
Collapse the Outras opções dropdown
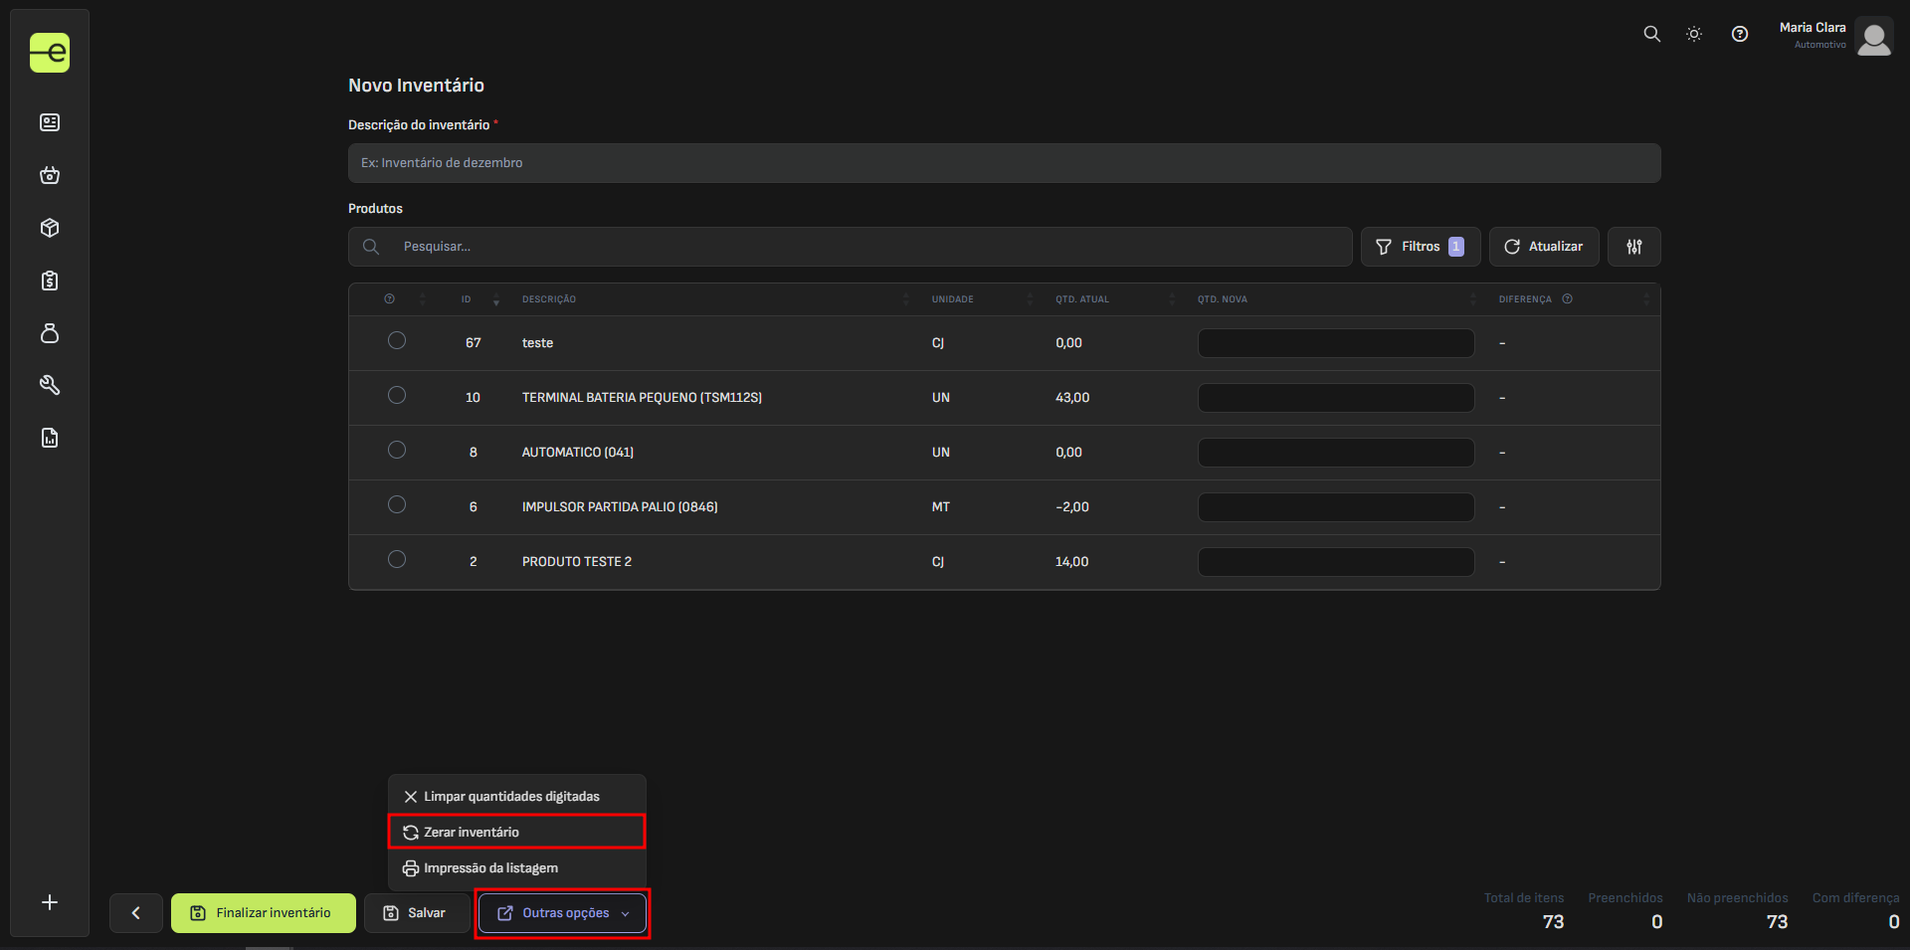tap(562, 913)
